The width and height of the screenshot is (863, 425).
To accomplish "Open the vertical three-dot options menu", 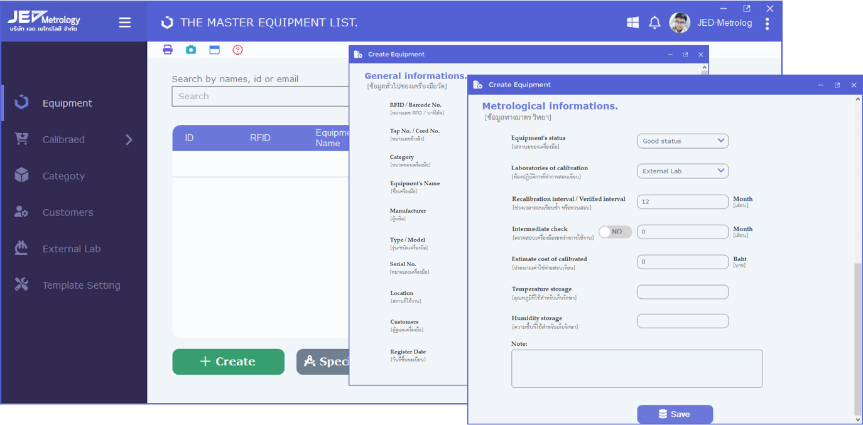I will point(767,23).
